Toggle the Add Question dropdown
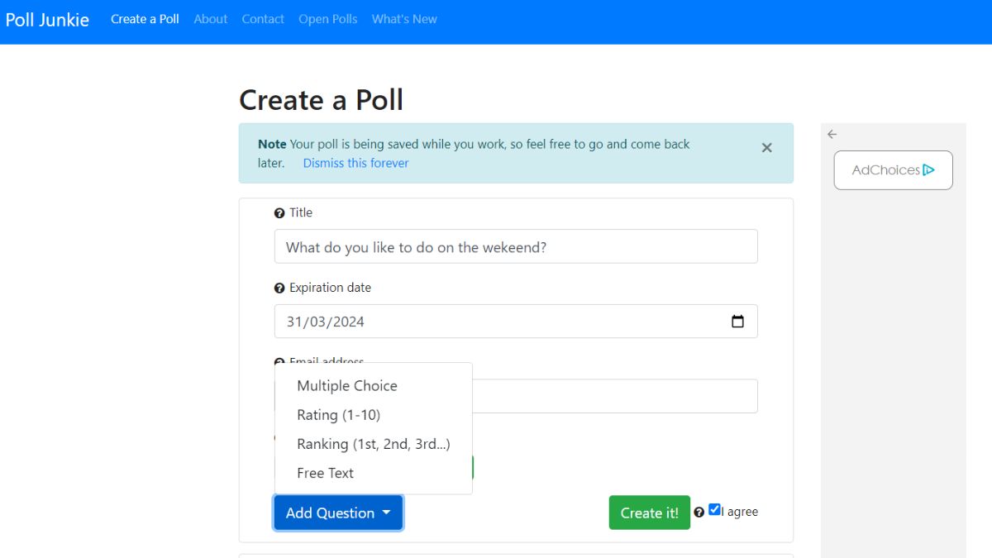Screen dimensions: 992x558 338,513
